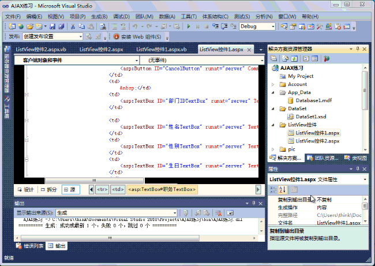The height and width of the screenshot is (266, 375).
Task: Click the Paste toolbar icon
Action: click(x=91, y=27)
